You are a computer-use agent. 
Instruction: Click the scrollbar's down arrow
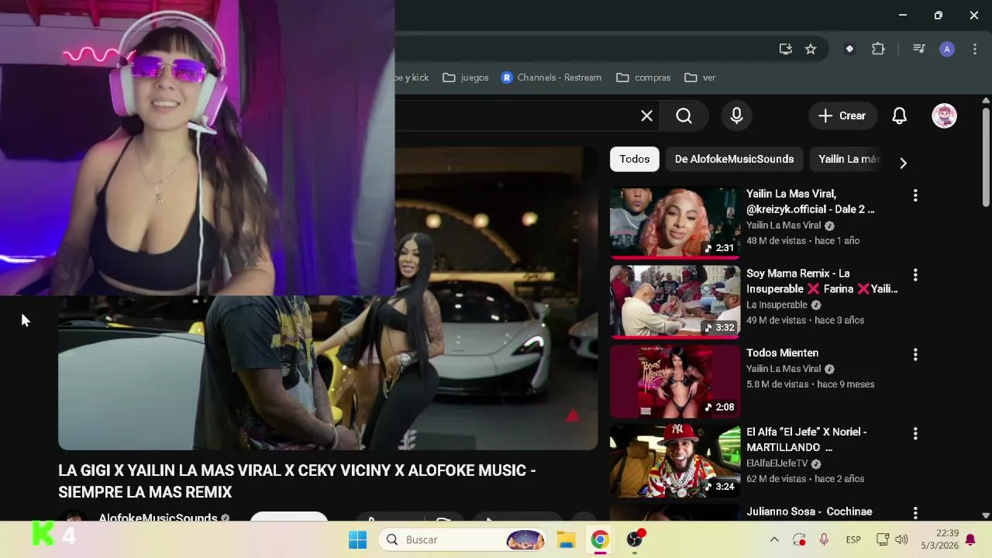click(x=986, y=515)
